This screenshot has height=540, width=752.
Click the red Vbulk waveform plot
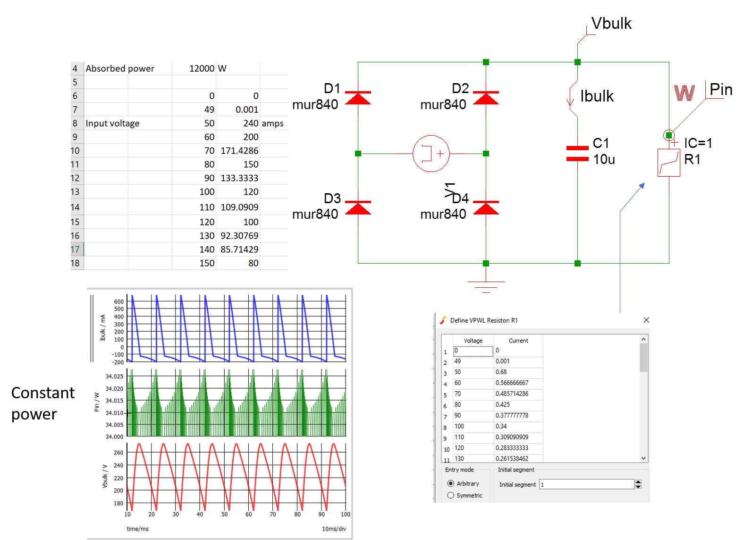pos(237,477)
